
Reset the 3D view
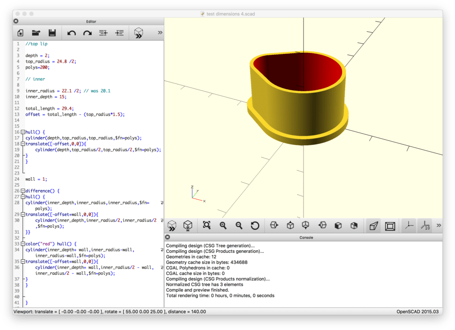pyautogui.click(x=255, y=226)
